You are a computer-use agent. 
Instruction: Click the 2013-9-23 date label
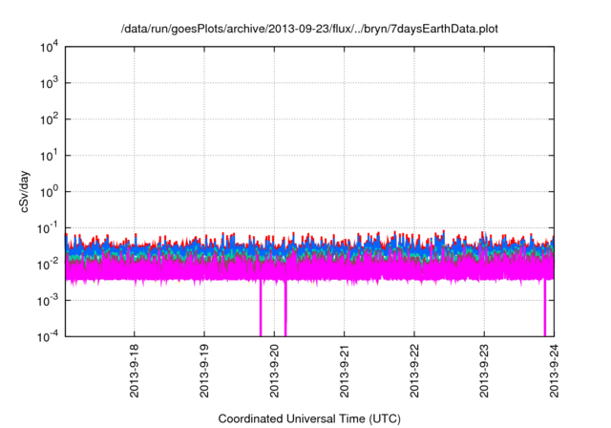(484, 371)
